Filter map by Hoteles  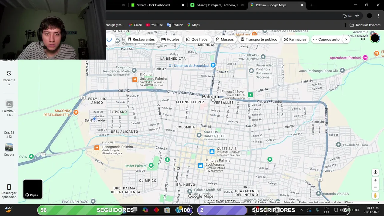pyautogui.click(x=170, y=39)
